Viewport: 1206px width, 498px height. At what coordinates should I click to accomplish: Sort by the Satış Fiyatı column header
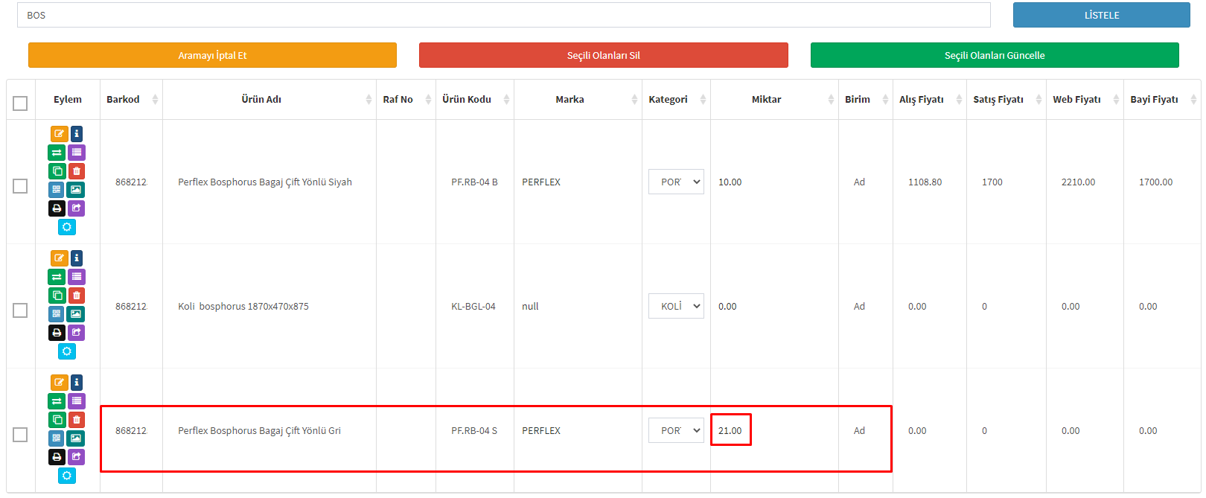point(998,100)
